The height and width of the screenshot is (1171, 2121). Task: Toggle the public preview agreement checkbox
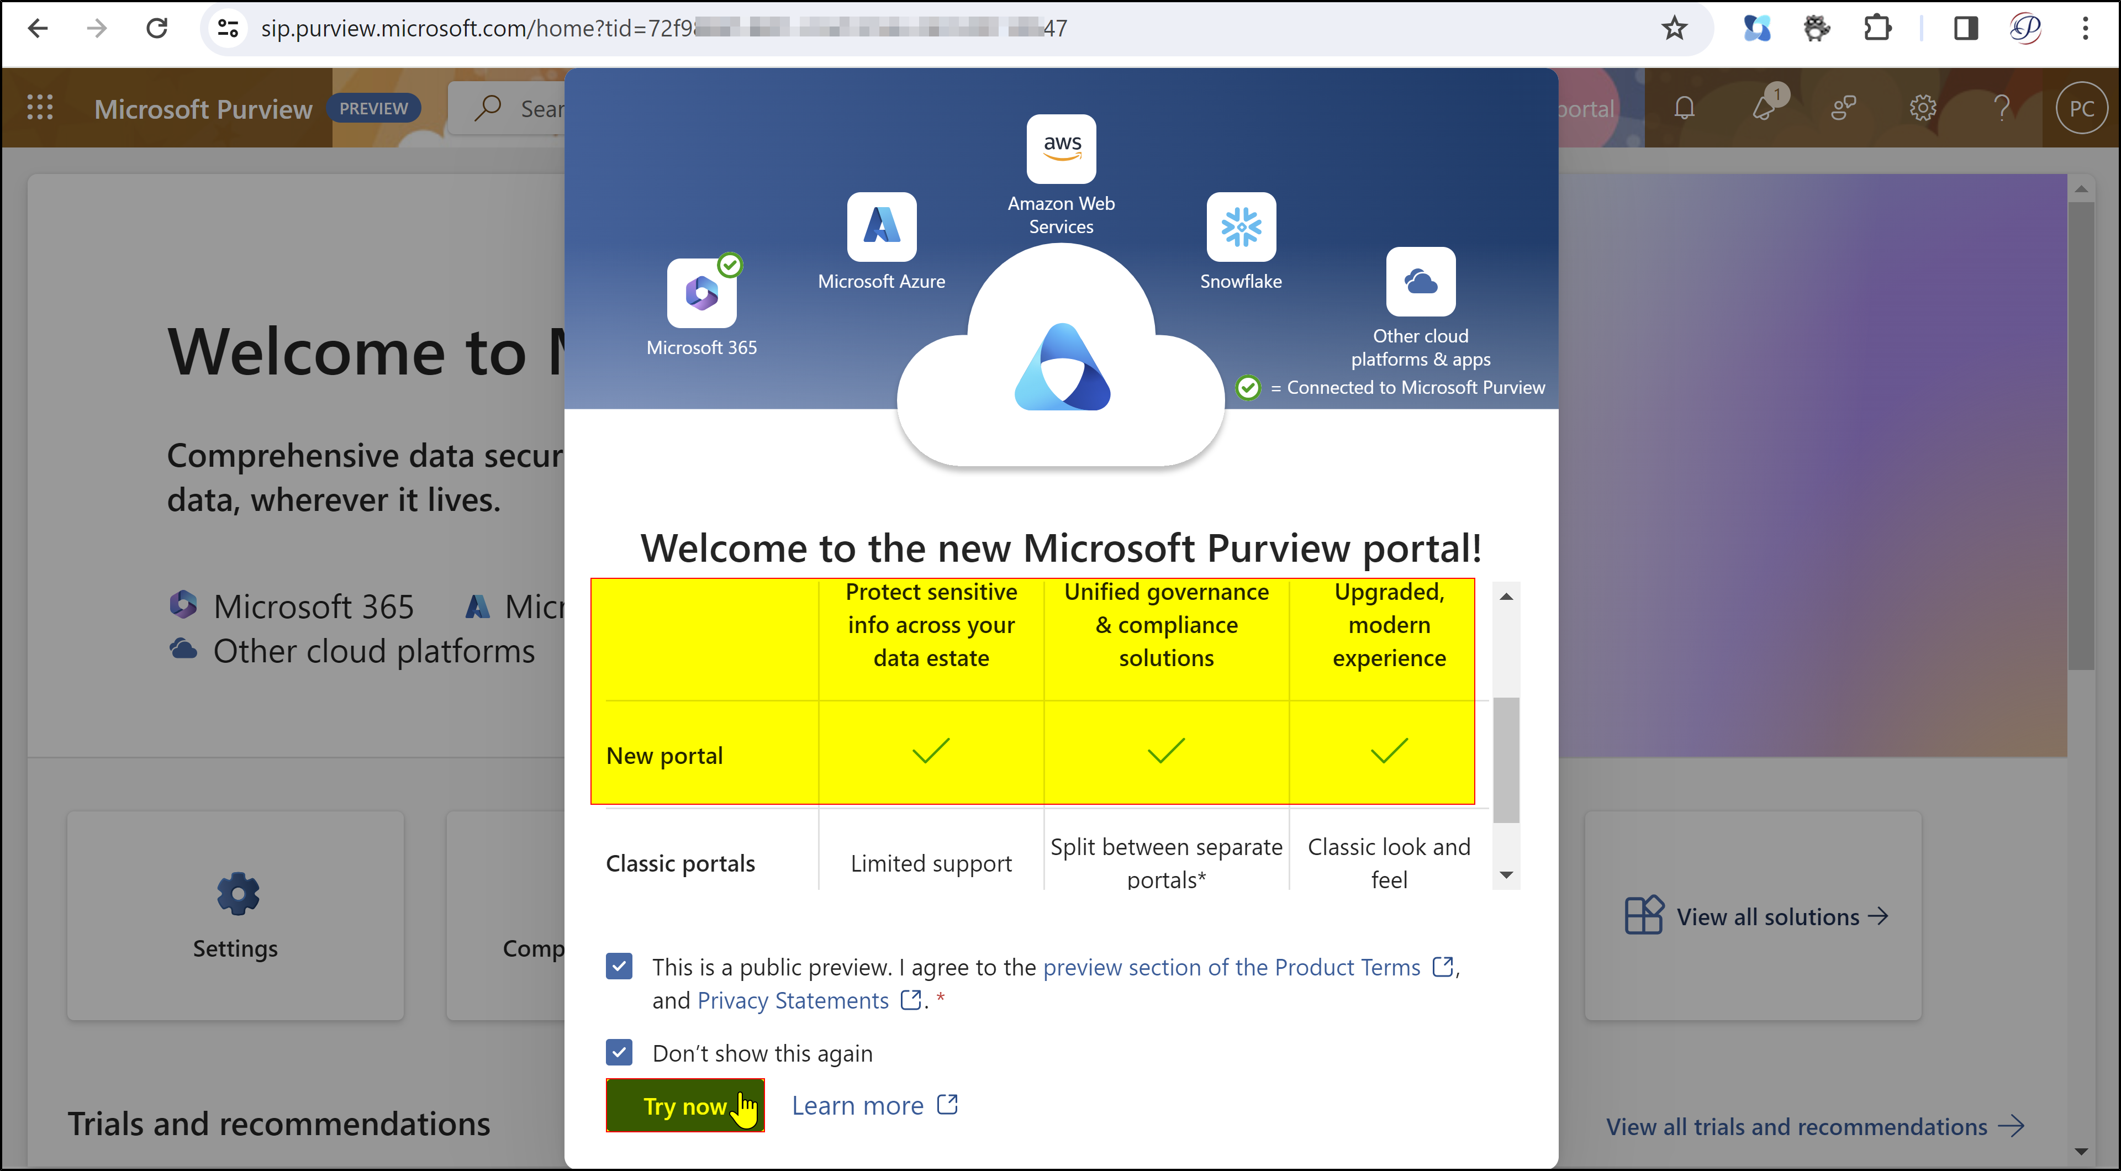619,967
